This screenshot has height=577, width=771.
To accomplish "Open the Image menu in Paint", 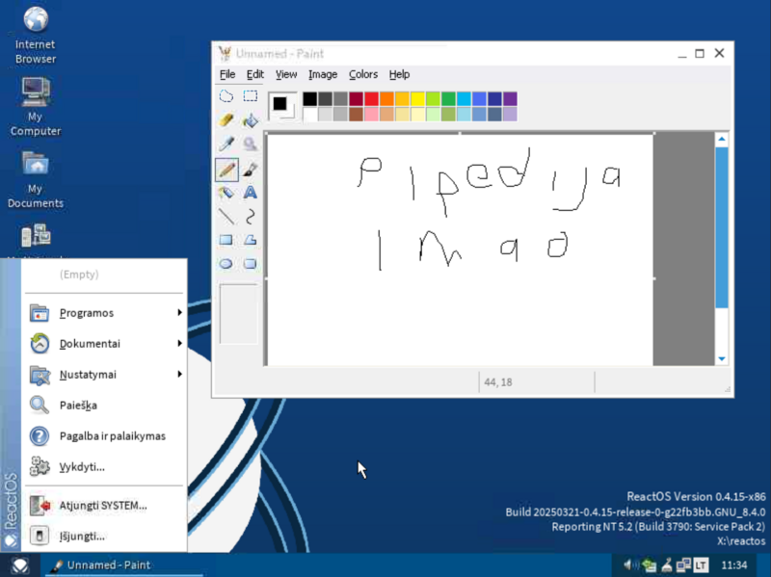I will pos(323,74).
